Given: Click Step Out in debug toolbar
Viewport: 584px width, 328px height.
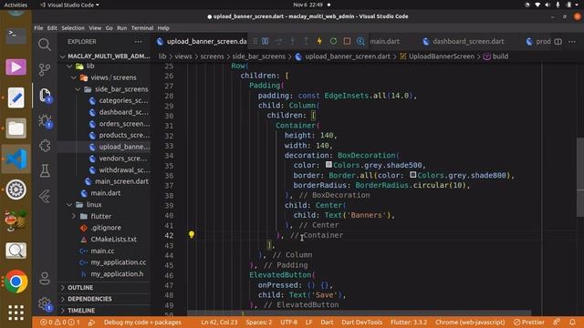Looking at the screenshot, I should tap(306, 41).
